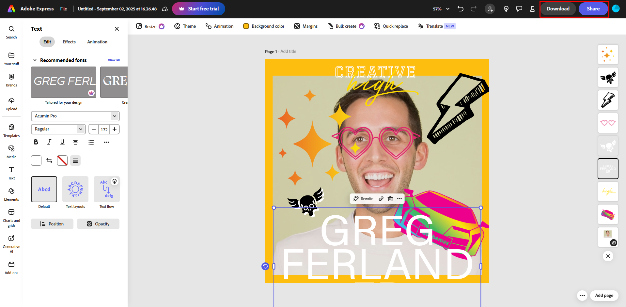
Task: Open the outline thickness options button
Action: pyautogui.click(x=75, y=161)
